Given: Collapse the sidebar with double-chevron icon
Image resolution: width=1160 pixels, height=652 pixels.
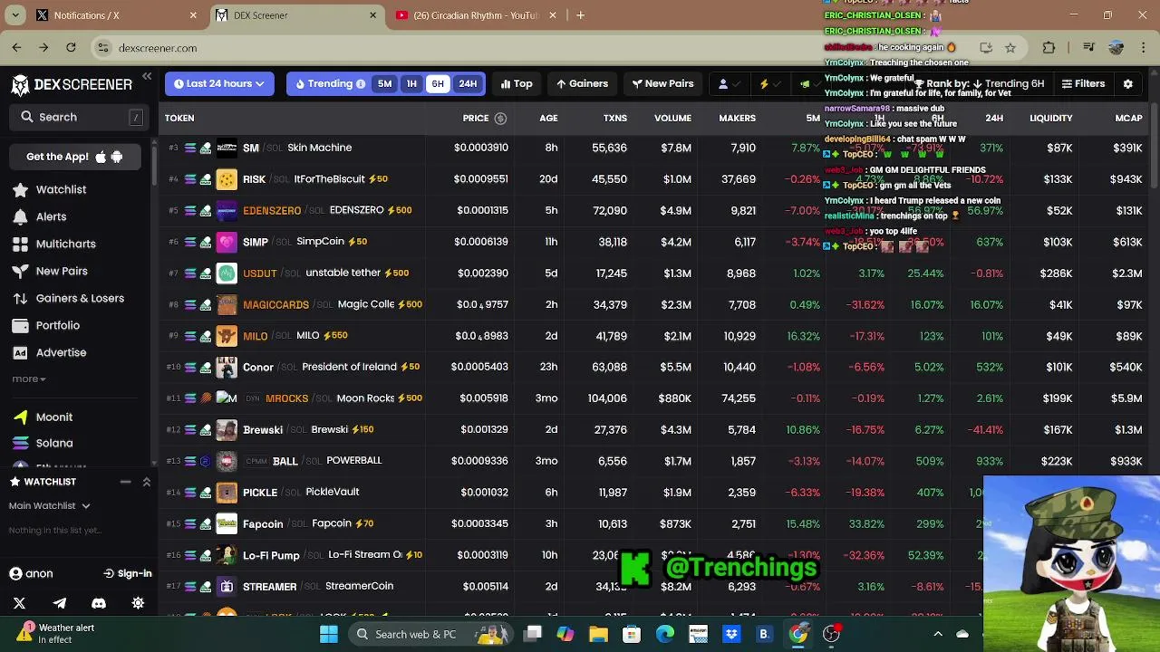Looking at the screenshot, I should click(147, 77).
